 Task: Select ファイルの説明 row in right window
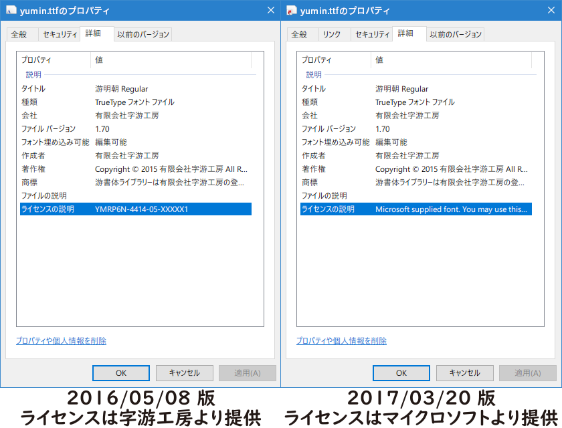tap(416, 195)
